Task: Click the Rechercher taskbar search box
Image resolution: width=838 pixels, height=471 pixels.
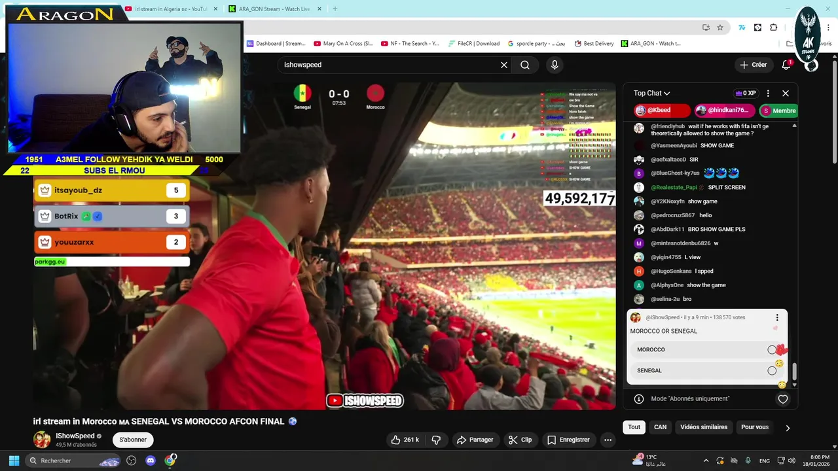Action: (x=73, y=461)
